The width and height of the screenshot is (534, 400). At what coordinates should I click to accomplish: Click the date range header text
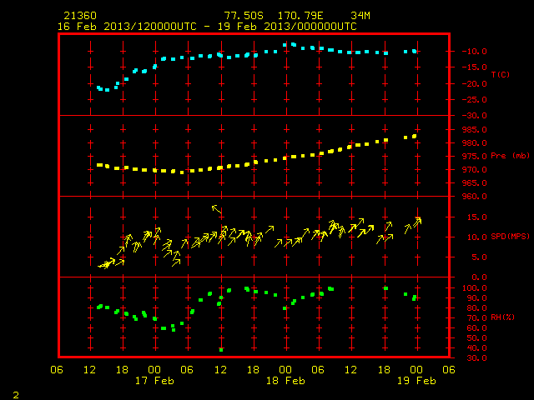207,27
